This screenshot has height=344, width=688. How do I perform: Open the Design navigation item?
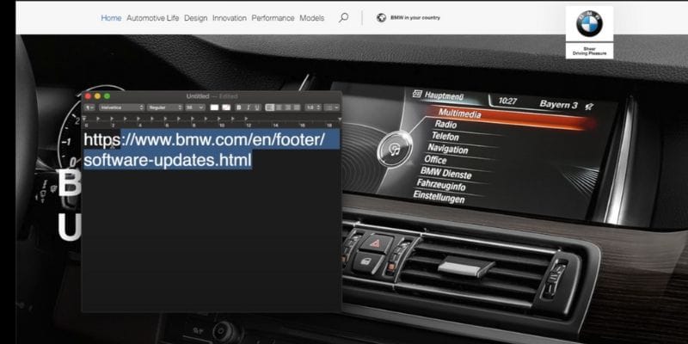coord(196,18)
